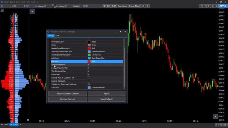Open the Auto dropdown

17,6
